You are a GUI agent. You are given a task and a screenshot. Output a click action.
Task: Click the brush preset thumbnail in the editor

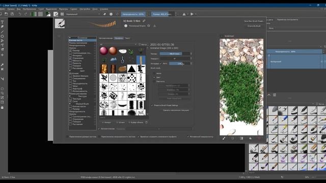(60, 24)
